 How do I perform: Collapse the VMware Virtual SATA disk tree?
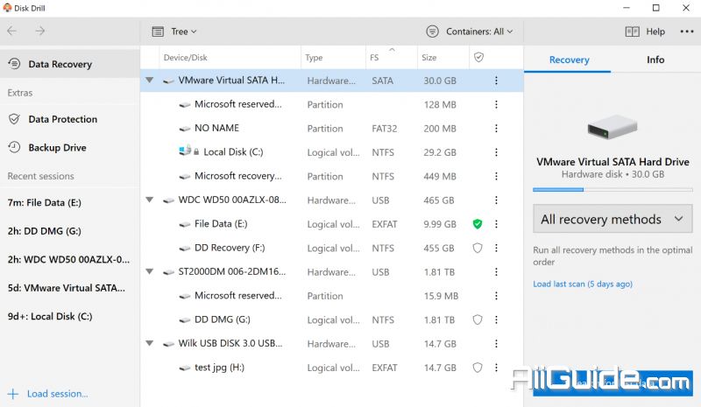tap(150, 81)
